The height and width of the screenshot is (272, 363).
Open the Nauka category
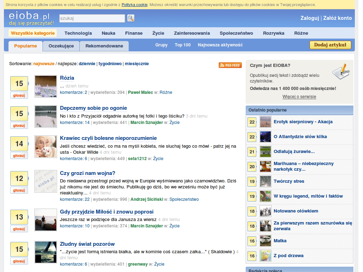click(x=108, y=33)
